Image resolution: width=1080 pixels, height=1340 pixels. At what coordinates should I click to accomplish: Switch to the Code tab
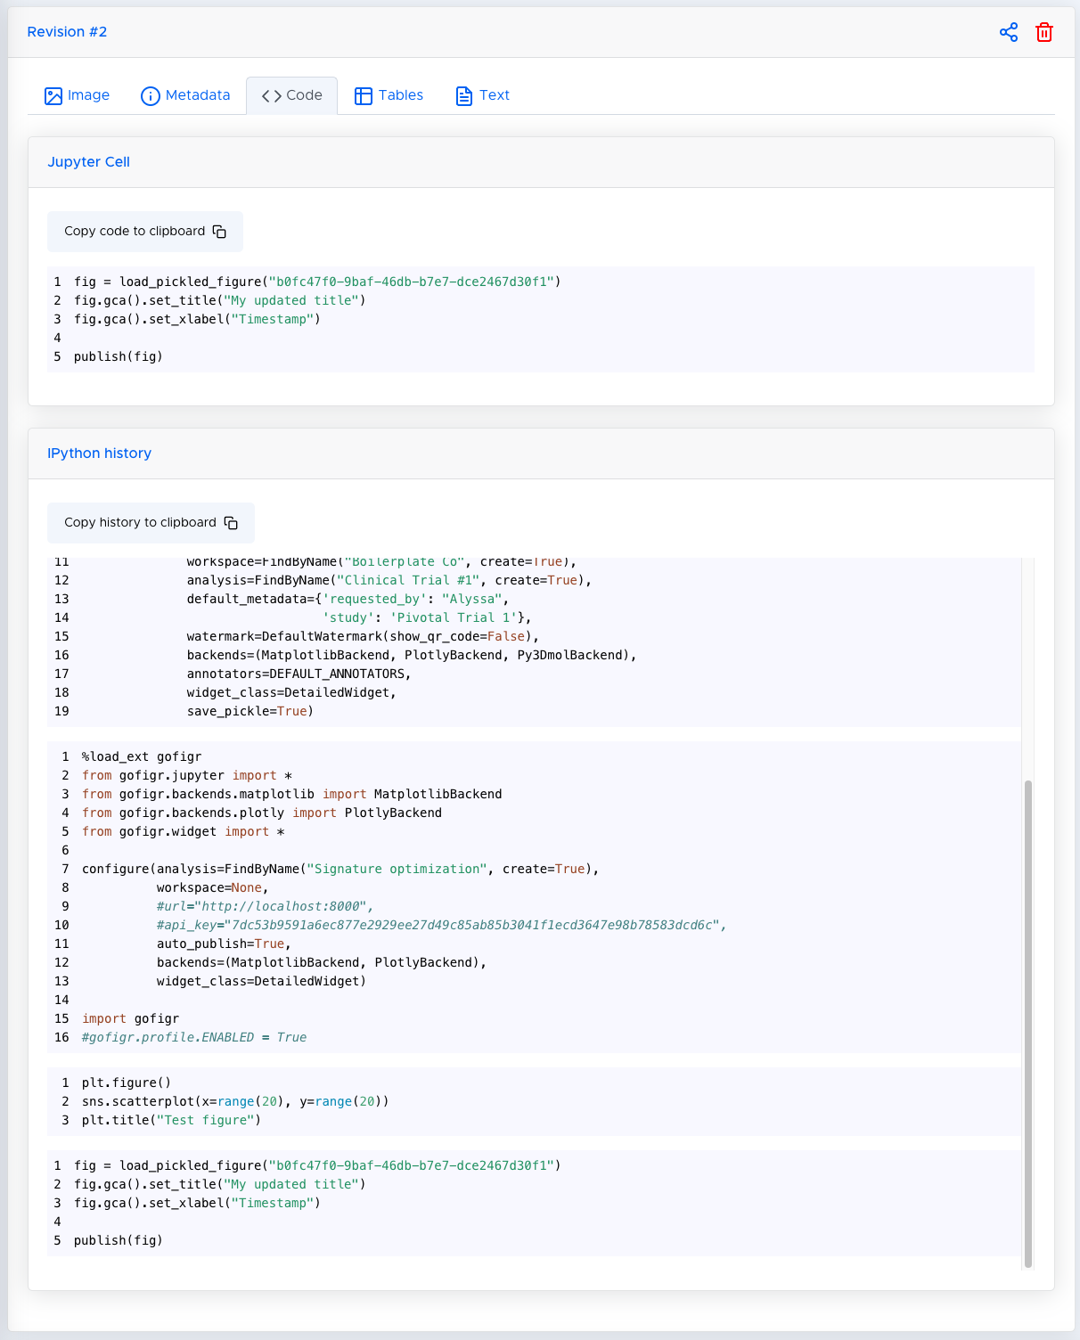click(291, 95)
